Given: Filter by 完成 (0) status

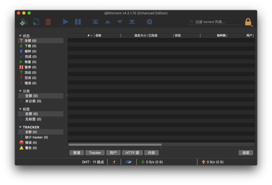Looking at the screenshot, I should 41,57.
